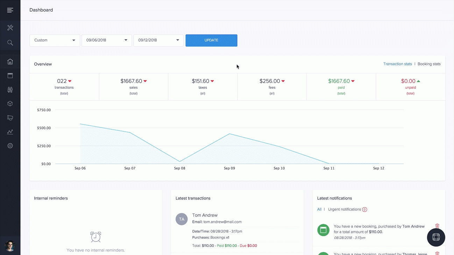Screen dimensions: 454x255
Task: Open the tools wrench icon in sidebar
Action: [10, 28]
